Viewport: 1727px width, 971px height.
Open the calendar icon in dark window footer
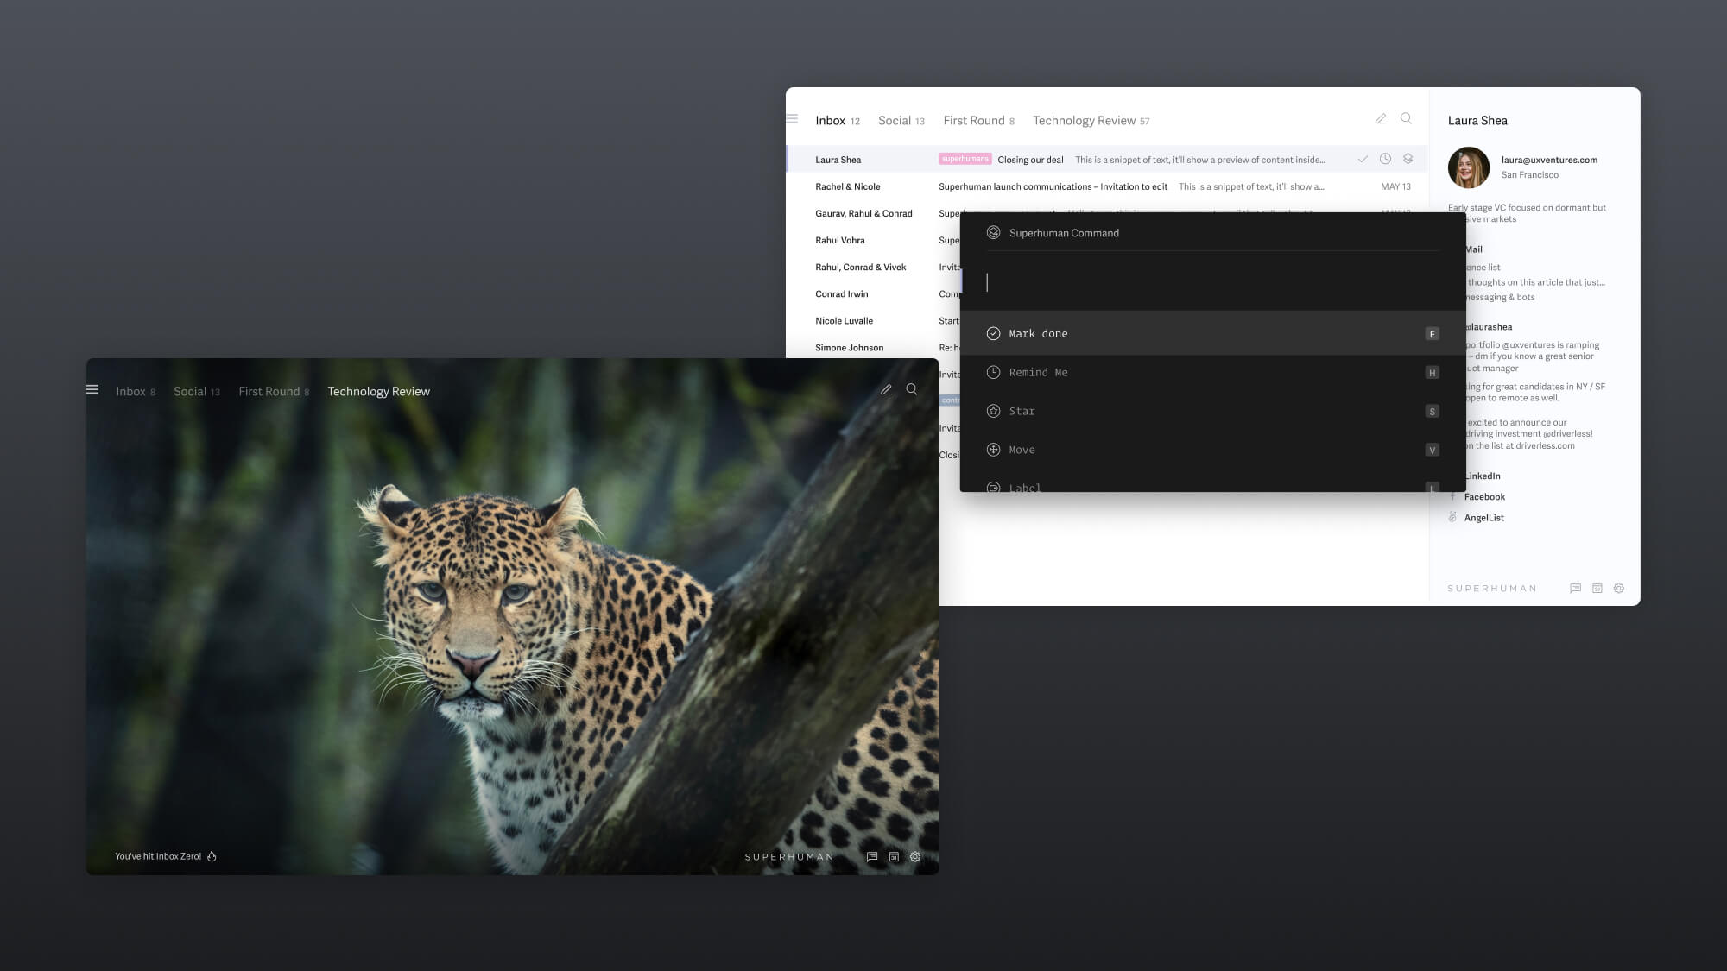click(894, 857)
